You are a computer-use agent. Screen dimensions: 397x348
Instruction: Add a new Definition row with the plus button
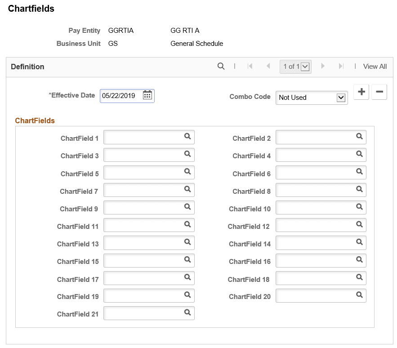click(361, 92)
